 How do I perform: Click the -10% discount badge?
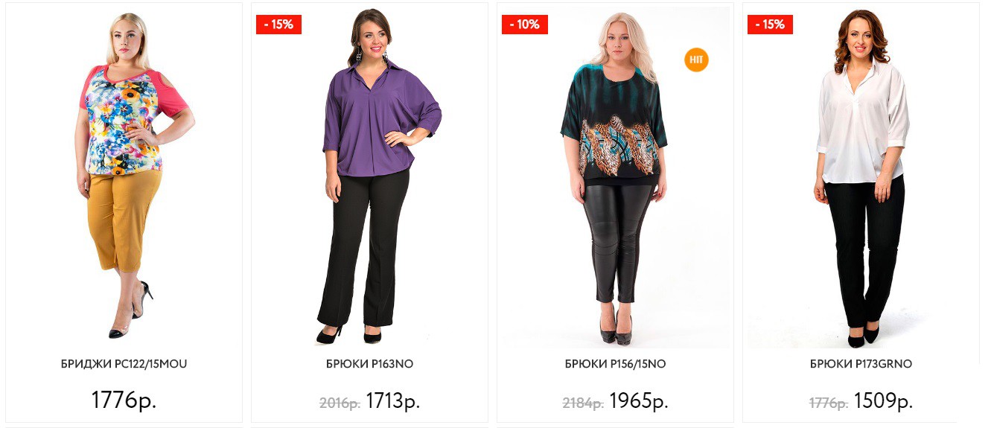[525, 25]
